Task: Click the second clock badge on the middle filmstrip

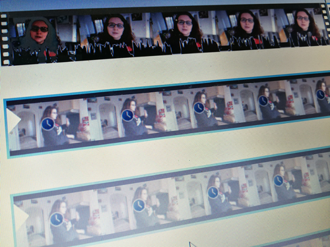Action: [x=127, y=115]
